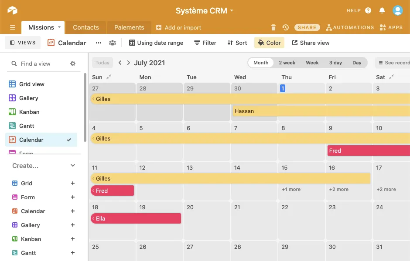Select the Kanban view in sidebar
Viewport: 410px width, 261px height.
click(41, 112)
